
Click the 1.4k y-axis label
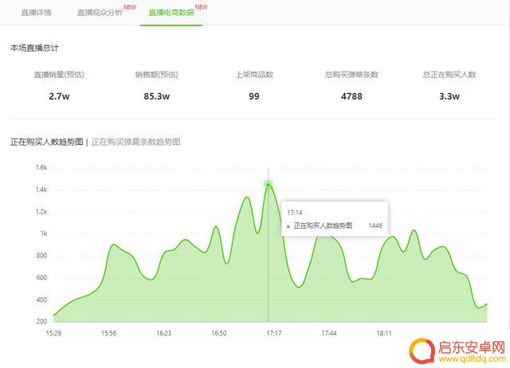41,190
